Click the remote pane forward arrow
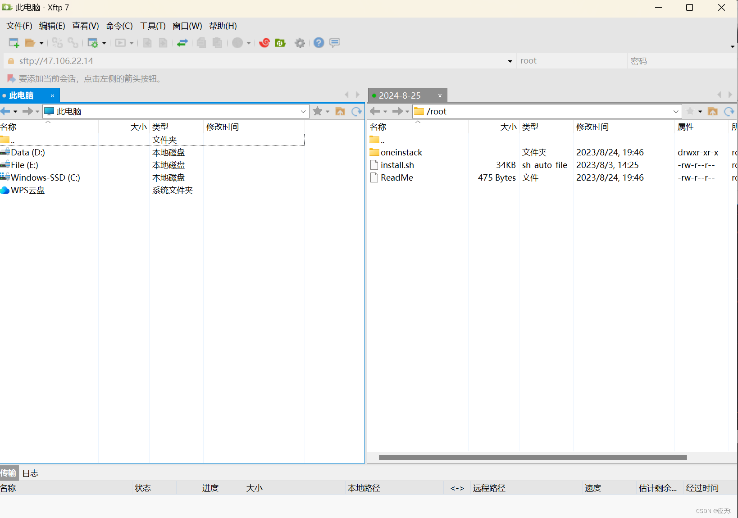This screenshot has width=738, height=518. coord(397,111)
